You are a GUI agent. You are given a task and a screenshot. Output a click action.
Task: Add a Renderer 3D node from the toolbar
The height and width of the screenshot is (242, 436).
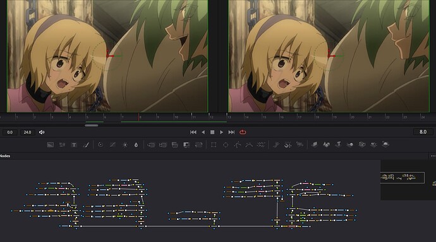(x=385, y=144)
